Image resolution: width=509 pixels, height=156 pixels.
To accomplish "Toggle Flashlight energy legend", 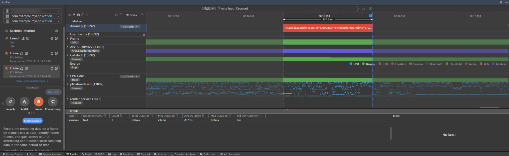I will coord(454,64).
